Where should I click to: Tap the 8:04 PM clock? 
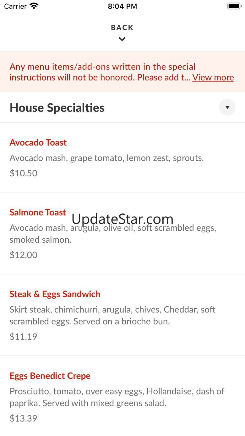point(122,6)
